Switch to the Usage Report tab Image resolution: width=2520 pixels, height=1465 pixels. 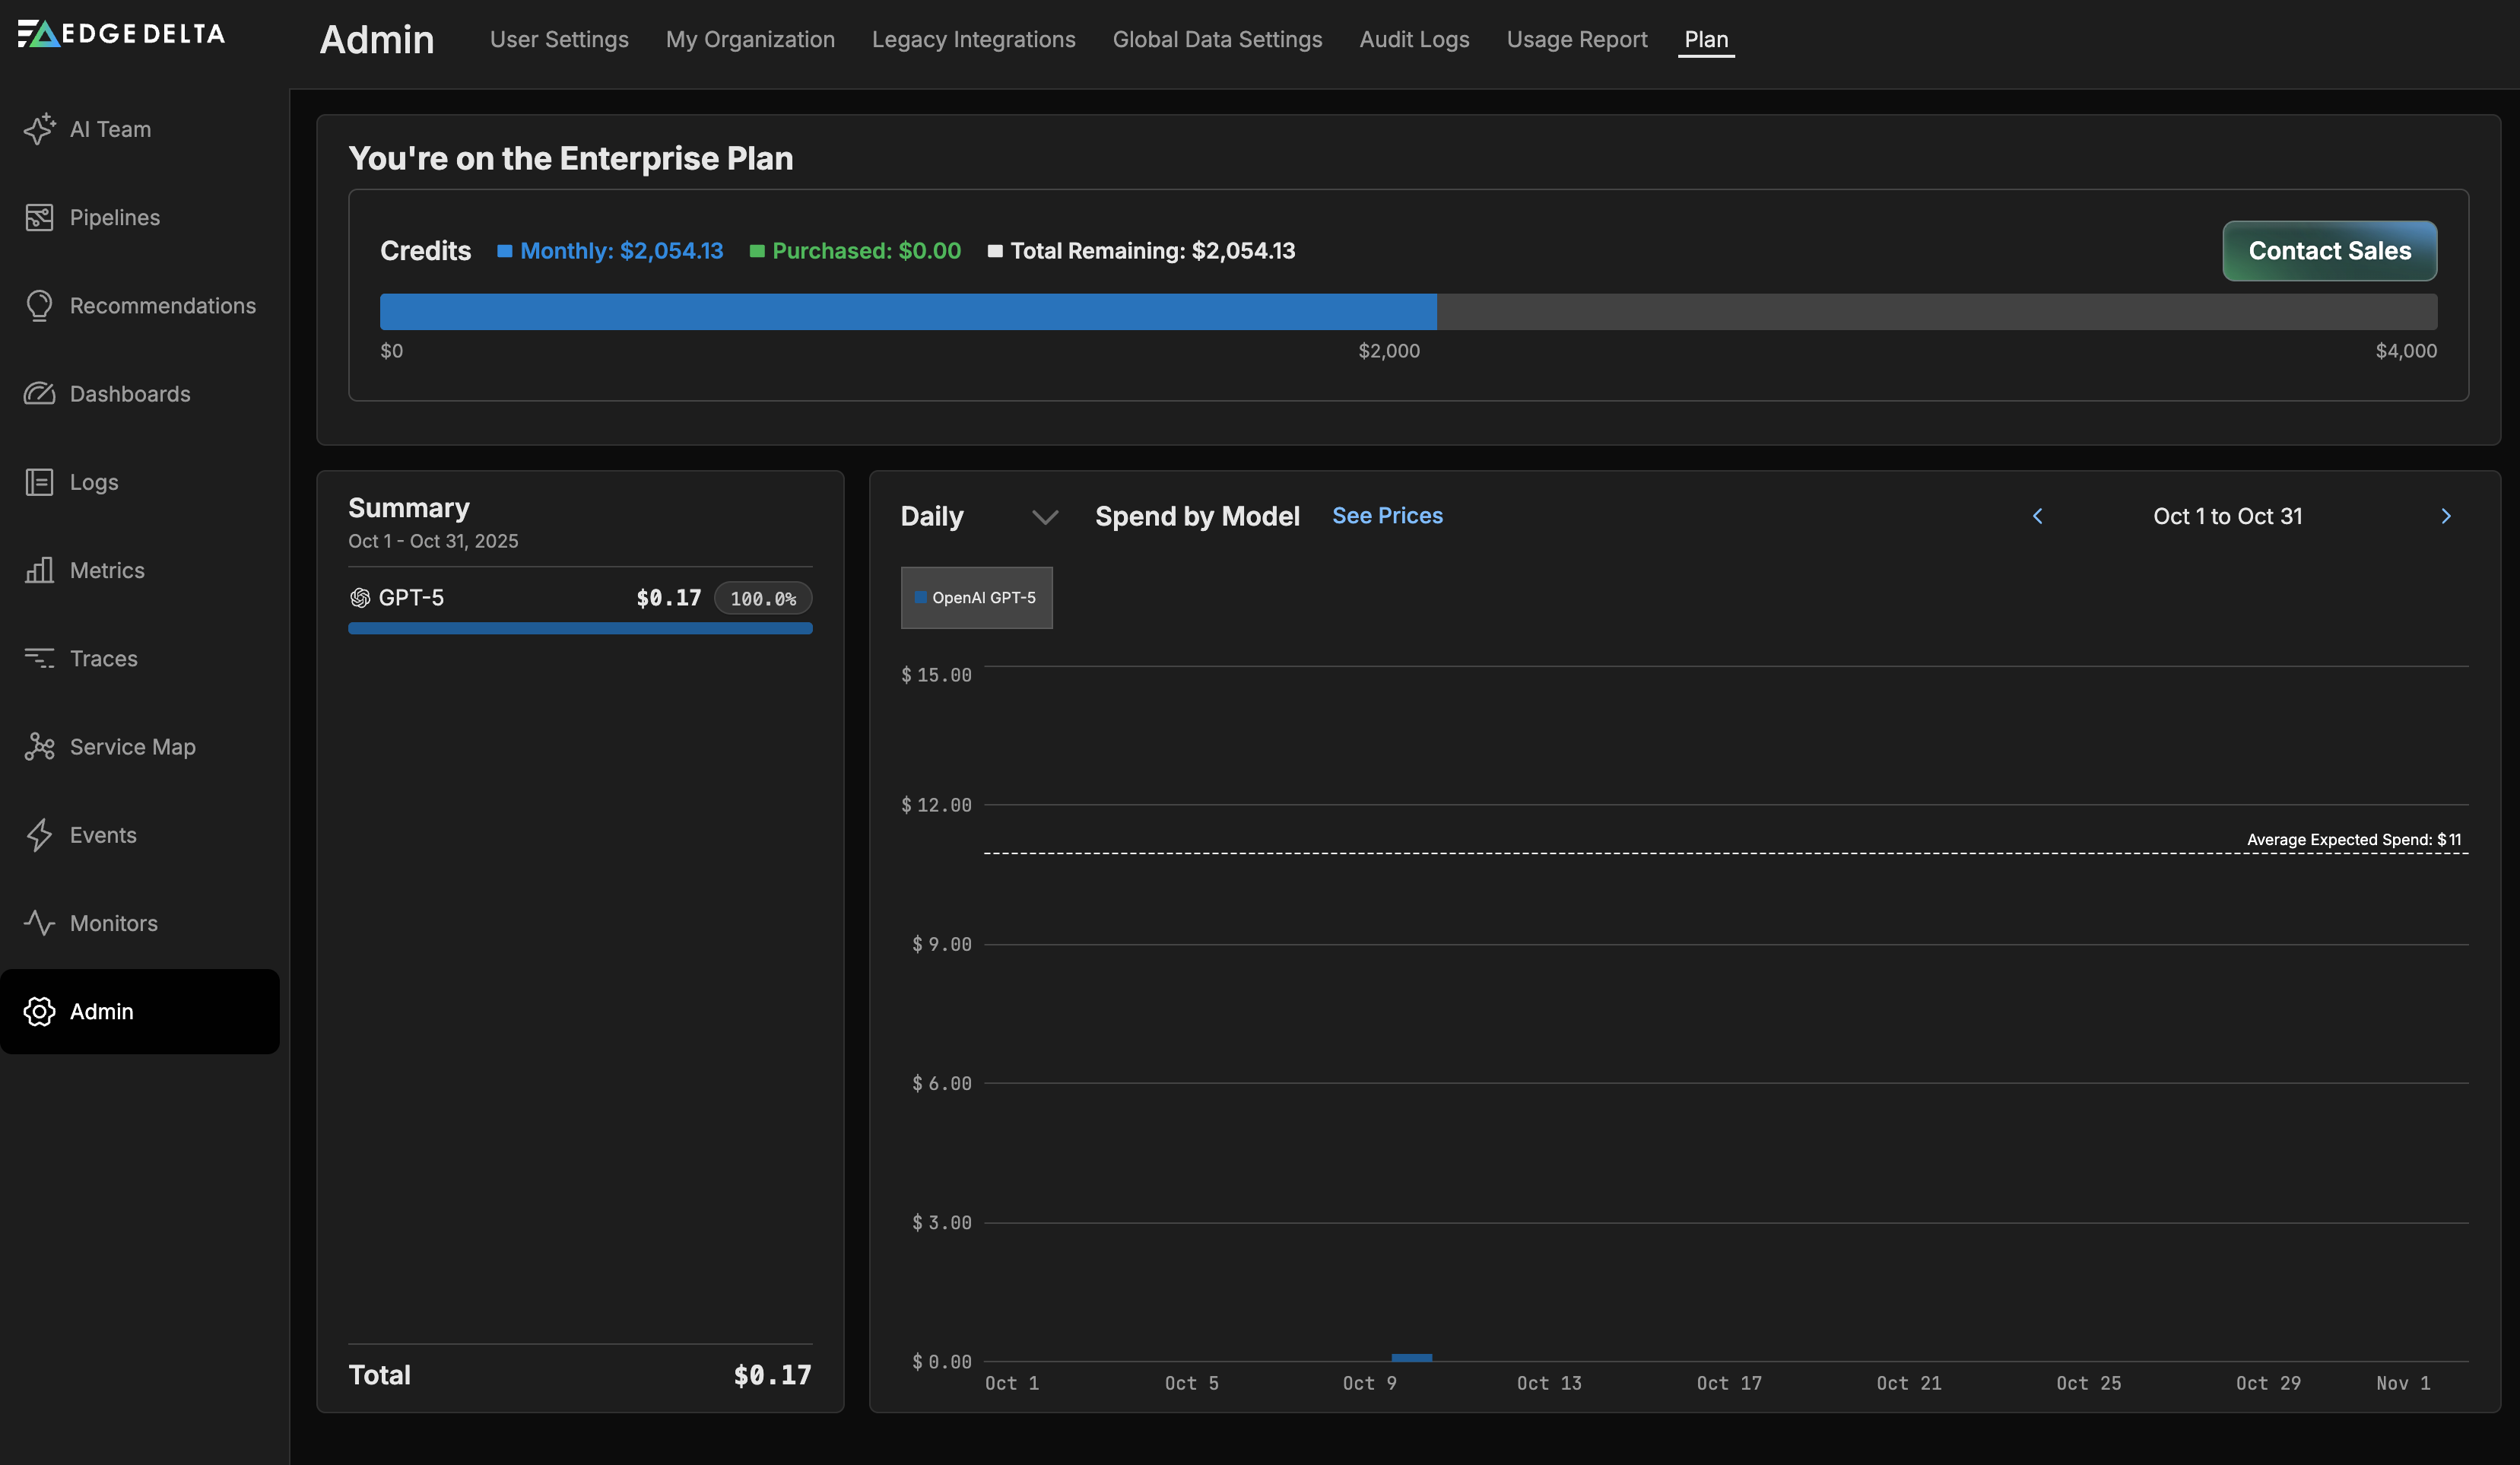(1576, 40)
